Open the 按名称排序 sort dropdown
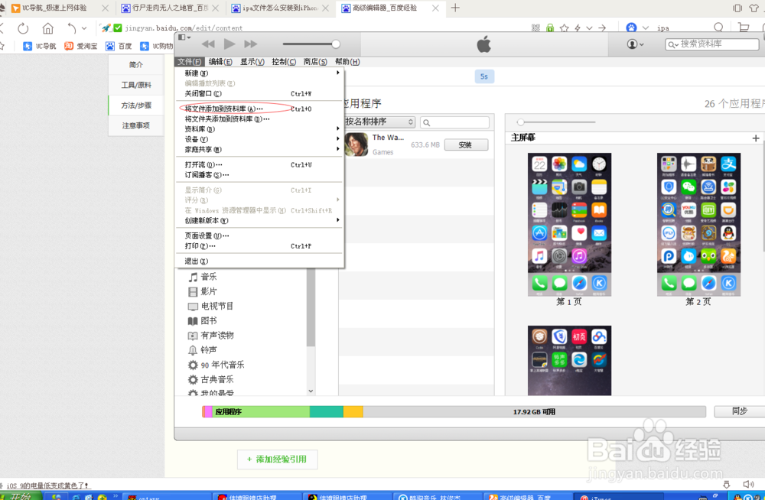 379,122
